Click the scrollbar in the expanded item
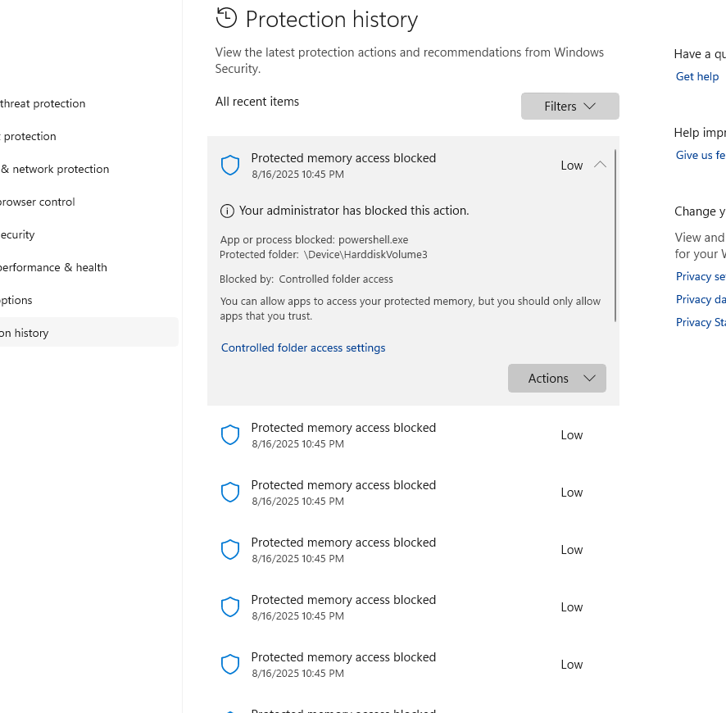Screen dimensions: 726x713 [615, 236]
